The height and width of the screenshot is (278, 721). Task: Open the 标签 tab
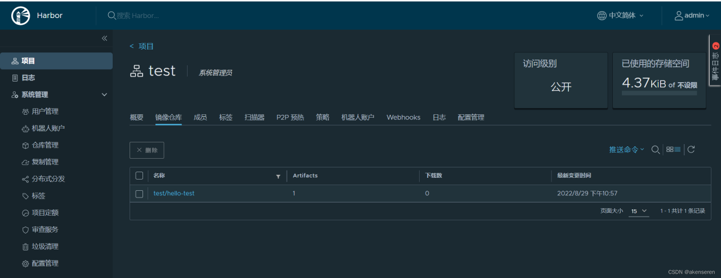[225, 117]
